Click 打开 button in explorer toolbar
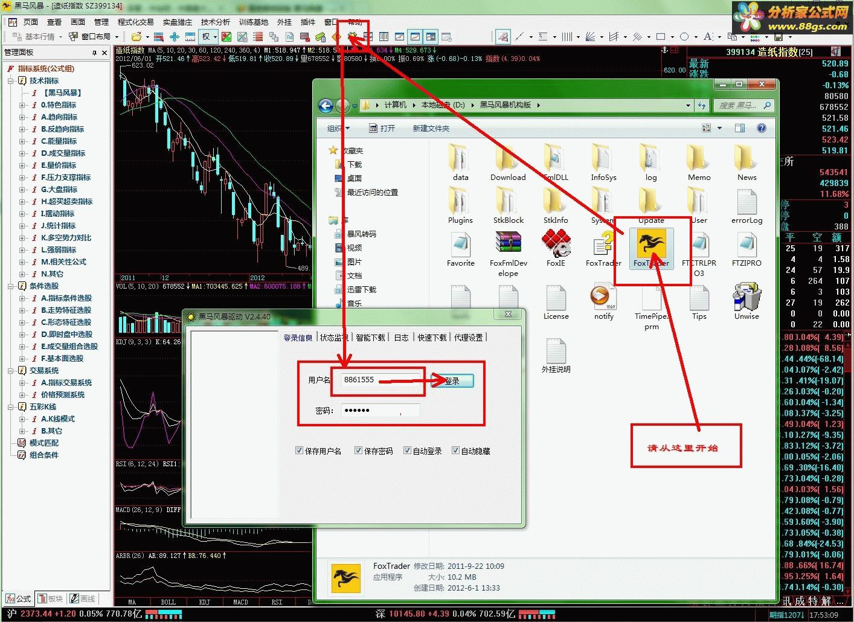854x622 pixels. point(382,128)
